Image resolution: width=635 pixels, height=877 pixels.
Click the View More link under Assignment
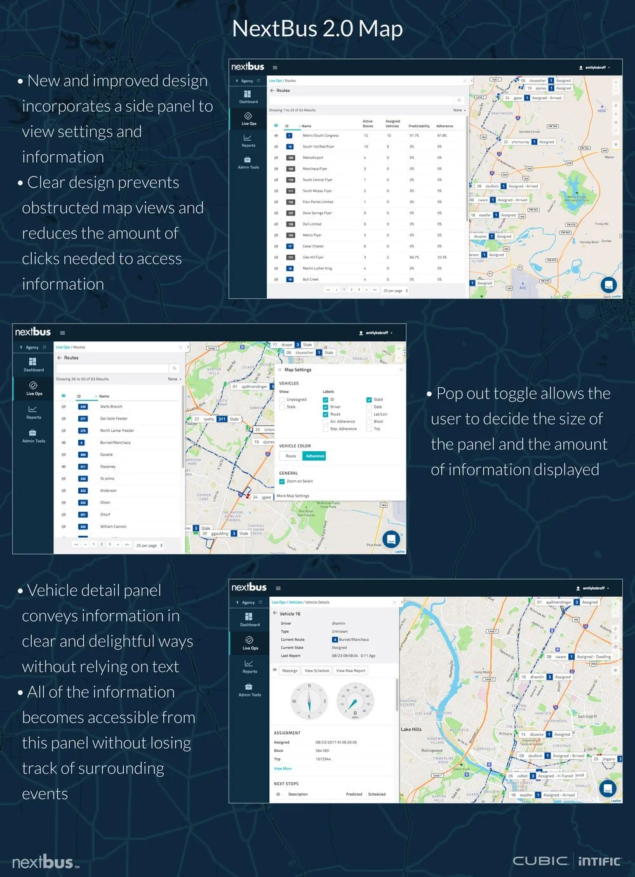click(283, 768)
